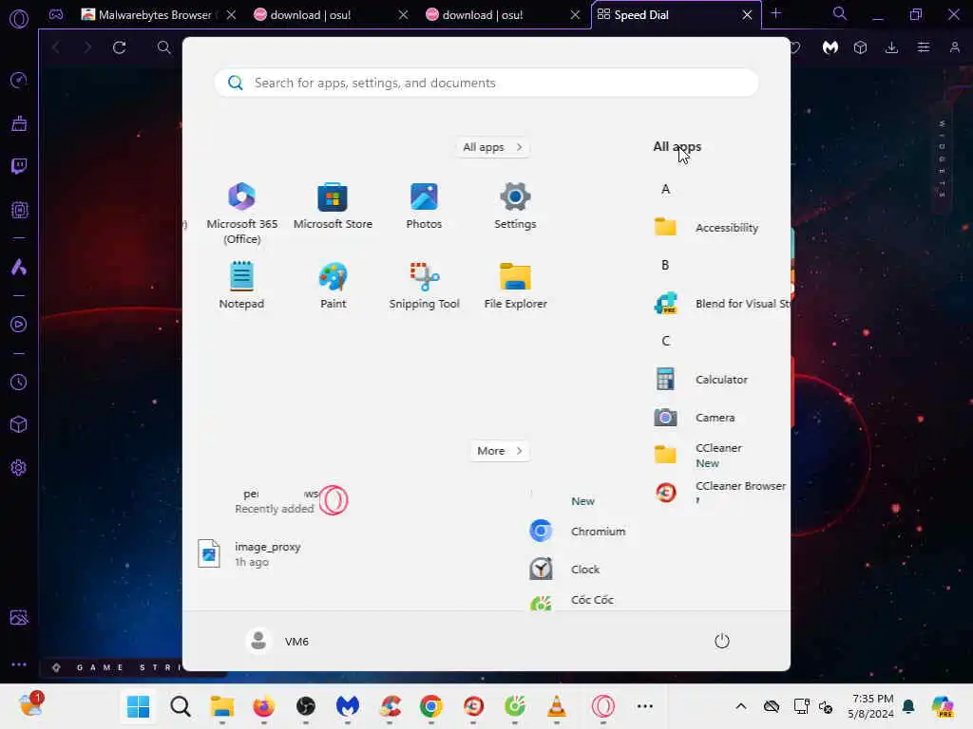Open Settings from pinned apps

coord(515,206)
